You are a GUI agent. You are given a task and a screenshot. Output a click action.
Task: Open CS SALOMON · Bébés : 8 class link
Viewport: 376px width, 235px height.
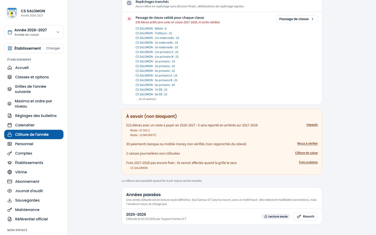click(x=151, y=28)
